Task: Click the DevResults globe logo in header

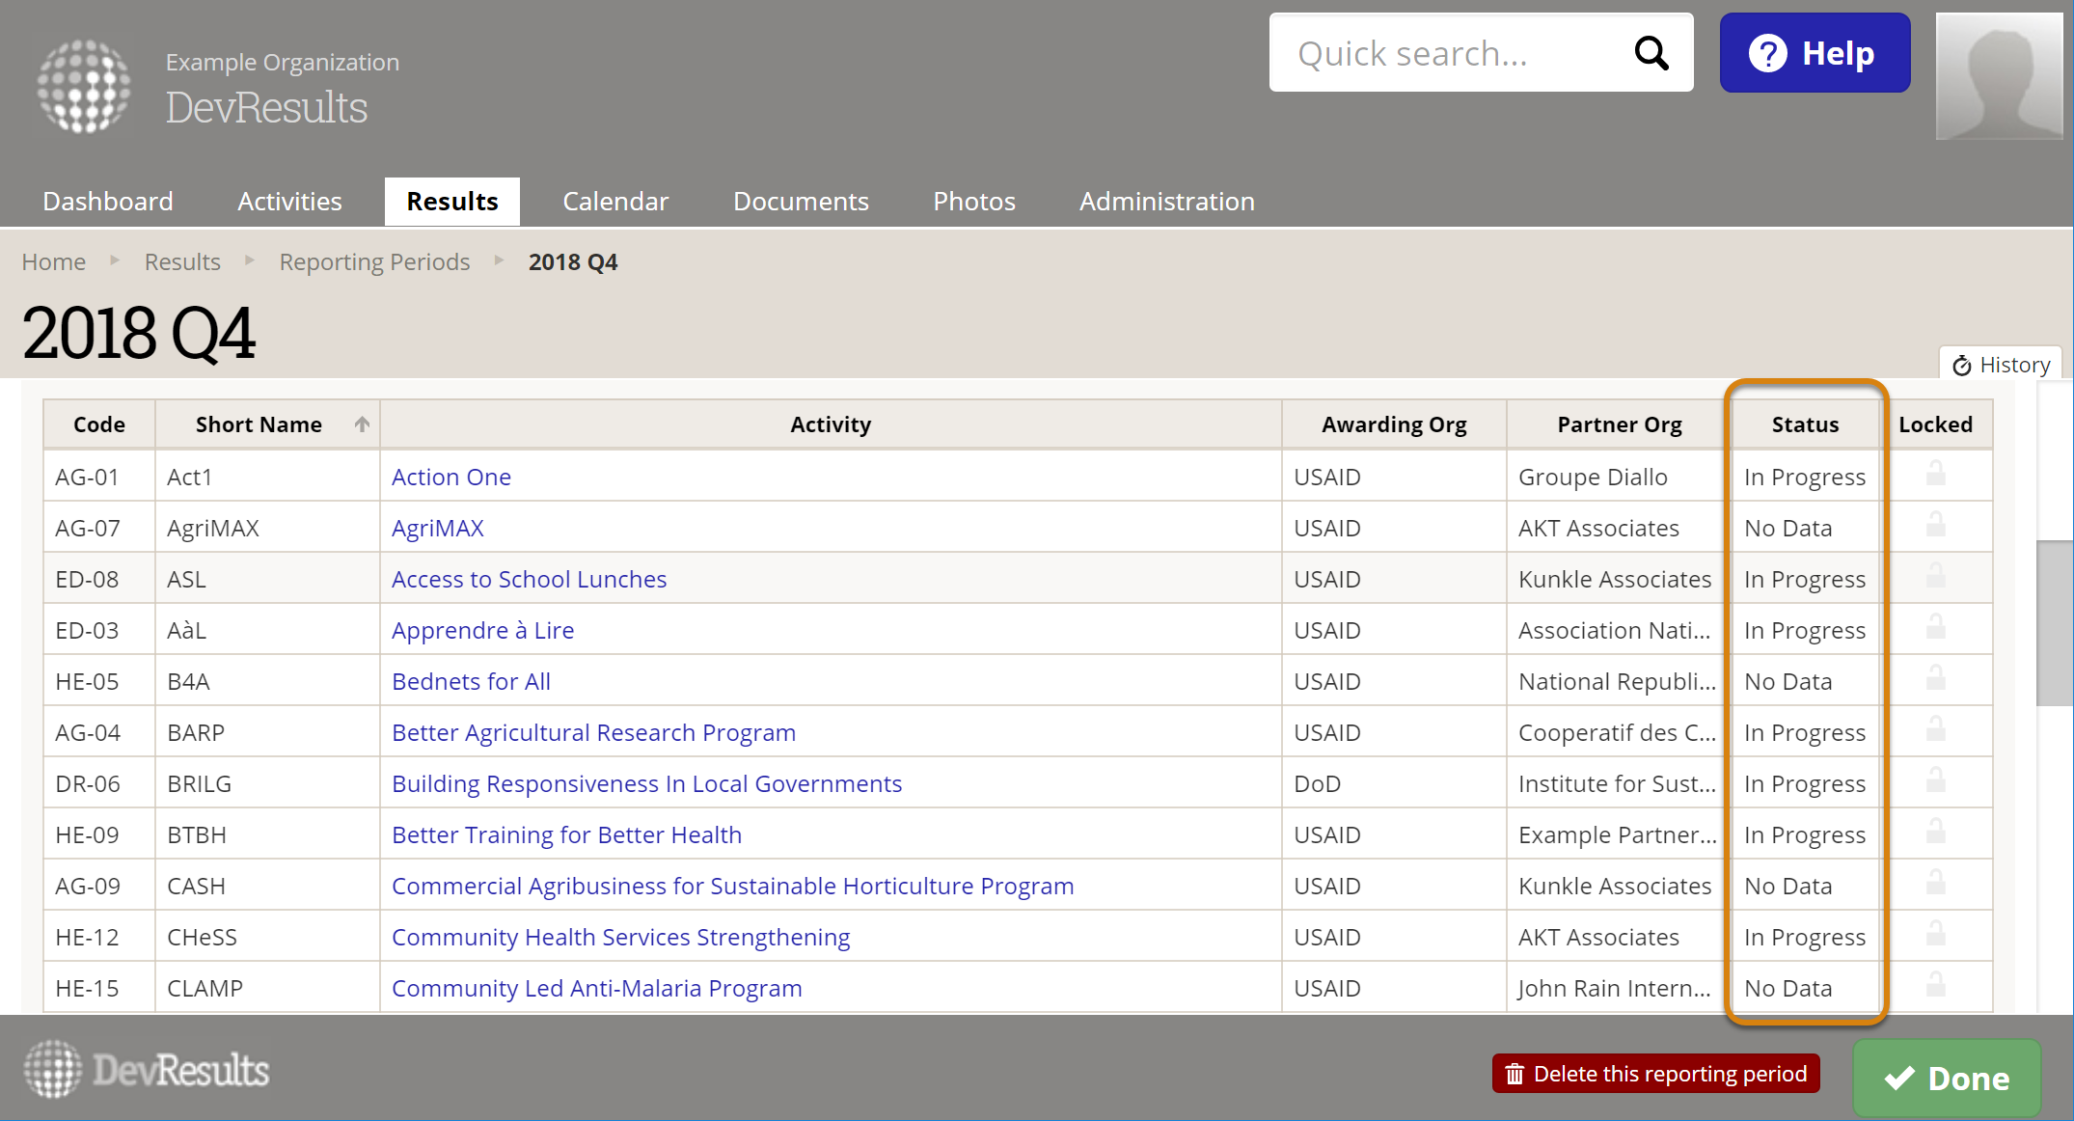Action: (x=84, y=86)
